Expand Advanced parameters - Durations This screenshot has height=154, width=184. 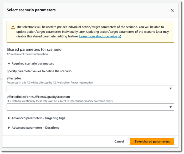coord(35,128)
